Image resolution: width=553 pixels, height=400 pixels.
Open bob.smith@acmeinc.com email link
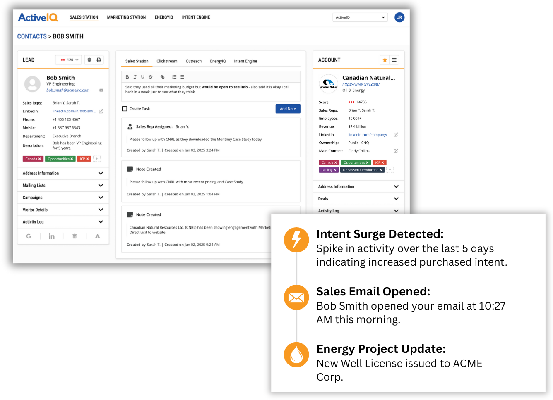click(x=68, y=90)
